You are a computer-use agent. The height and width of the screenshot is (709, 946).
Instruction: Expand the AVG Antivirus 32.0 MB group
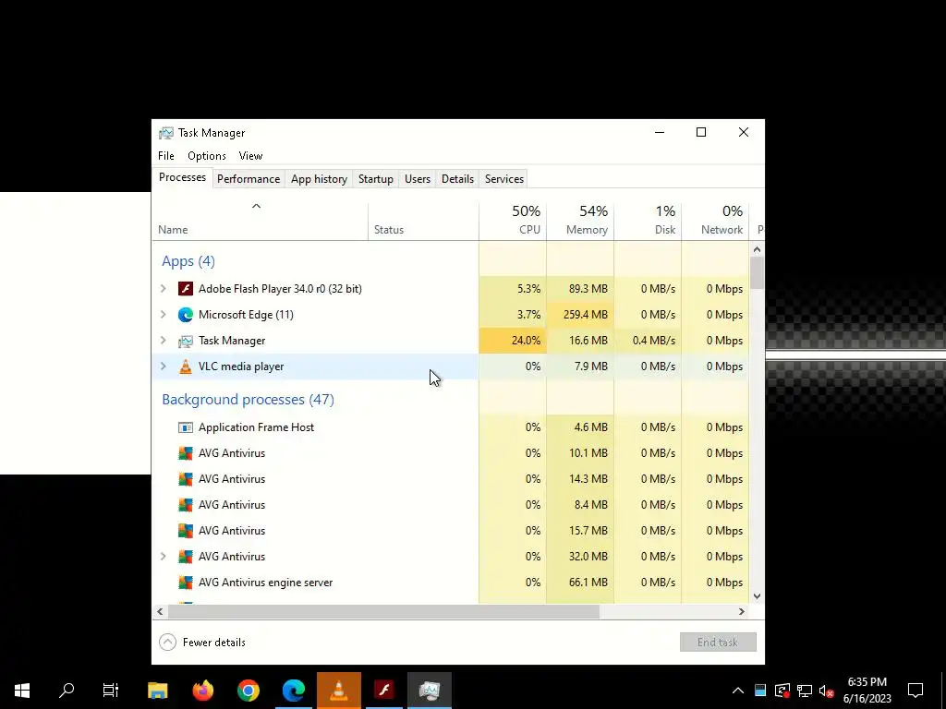point(163,557)
